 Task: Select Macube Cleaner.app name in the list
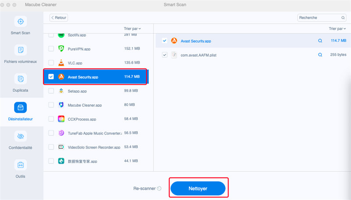[x=85, y=105]
